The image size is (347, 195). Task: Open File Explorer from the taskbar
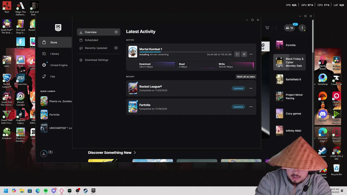[x=22, y=191]
